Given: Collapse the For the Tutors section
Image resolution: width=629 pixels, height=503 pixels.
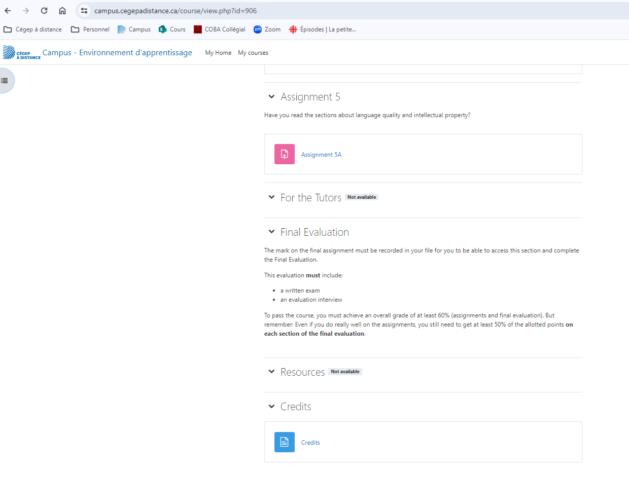Looking at the screenshot, I should tap(271, 197).
